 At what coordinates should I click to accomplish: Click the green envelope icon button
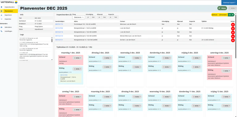(x=230, y=15)
